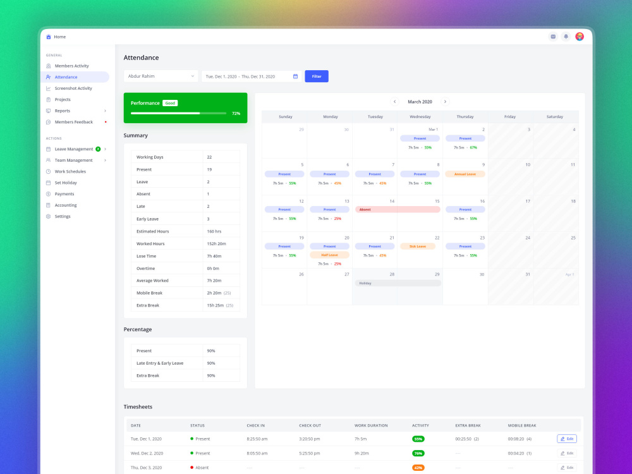
Task: Open the user avatar profile
Action: [580, 37]
